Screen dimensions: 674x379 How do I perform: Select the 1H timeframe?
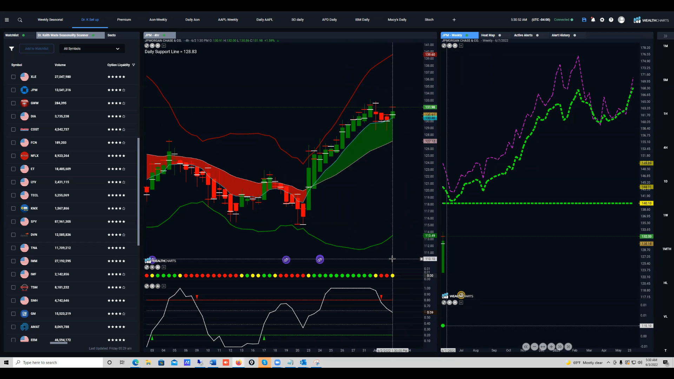(x=665, y=114)
